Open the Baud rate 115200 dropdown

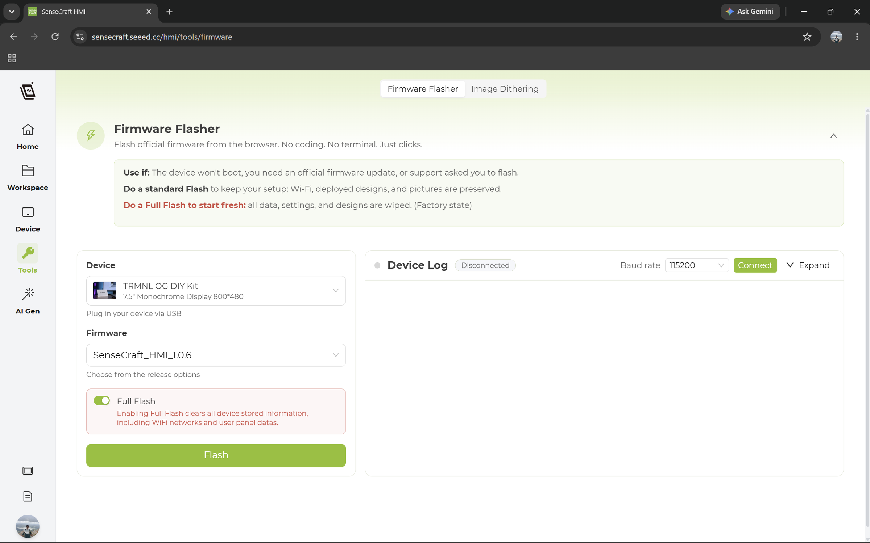point(697,265)
